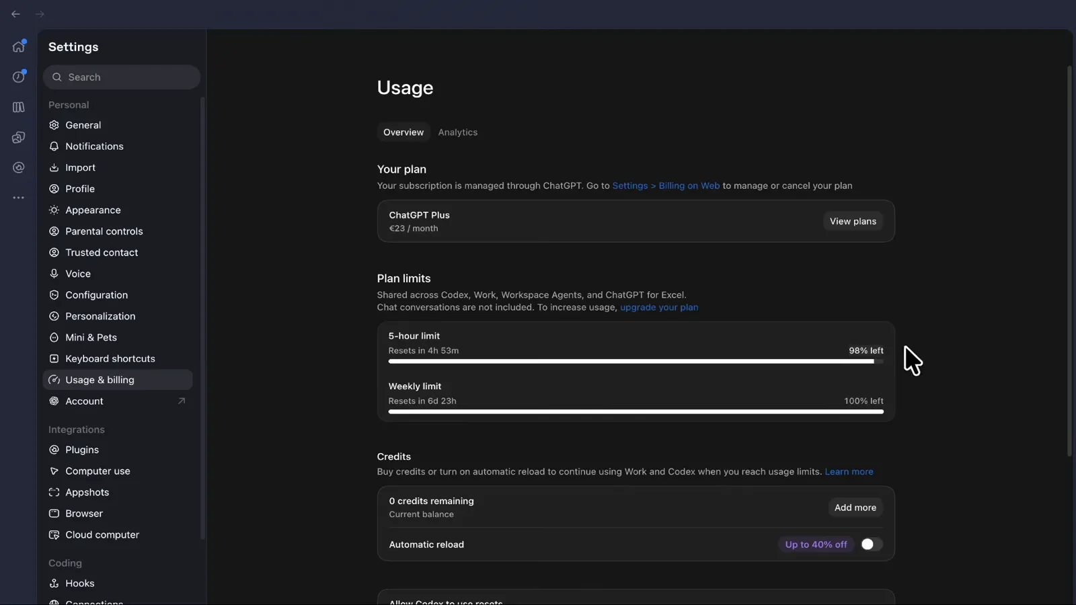Image resolution: width=1076 pixels, height=605 pixels.
Task: Click the View plans button
Action: (x=853, y=221)
